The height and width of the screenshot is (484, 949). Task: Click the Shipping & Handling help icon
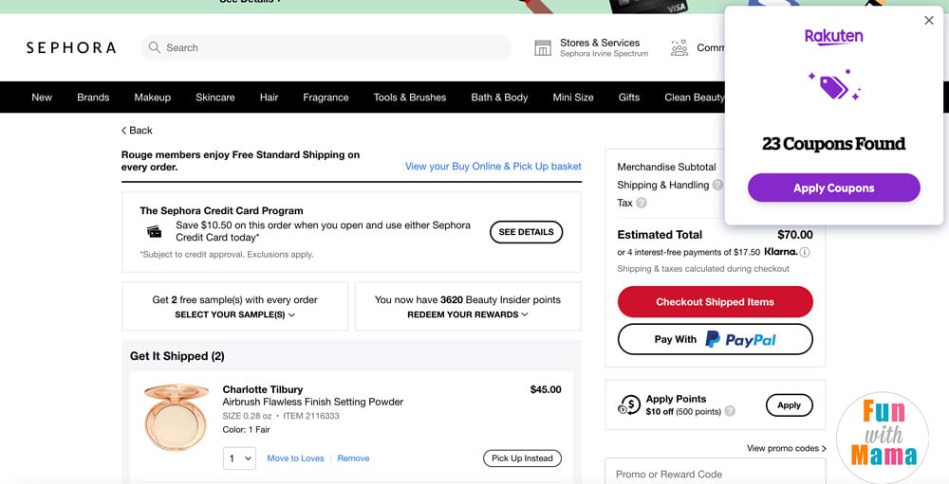coord(717,185)
